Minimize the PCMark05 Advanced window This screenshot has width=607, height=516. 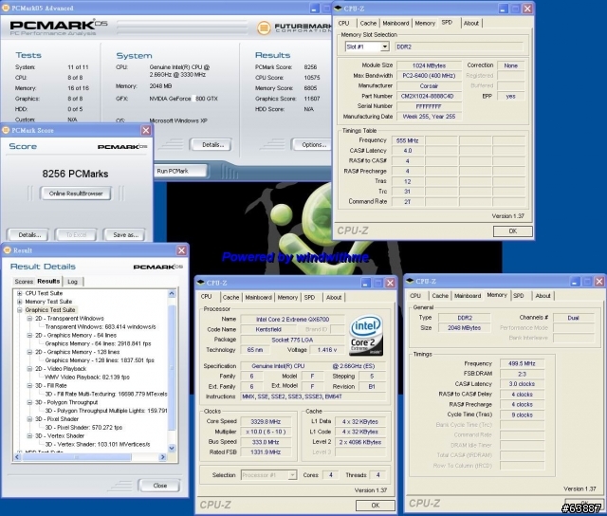click(x=314, y=9)
